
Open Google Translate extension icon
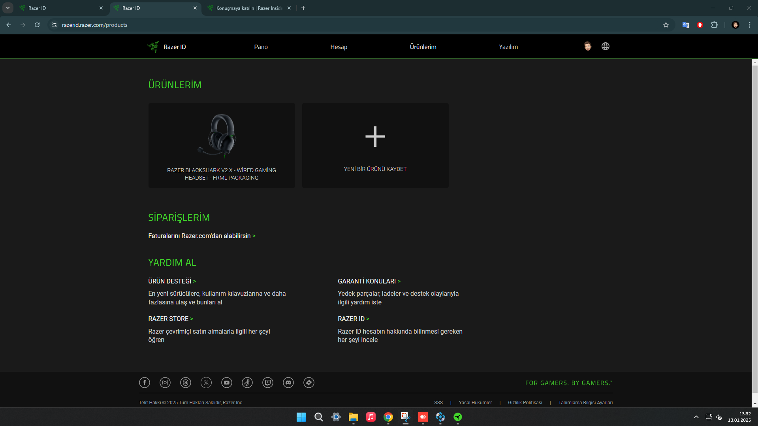pos(686,25)
